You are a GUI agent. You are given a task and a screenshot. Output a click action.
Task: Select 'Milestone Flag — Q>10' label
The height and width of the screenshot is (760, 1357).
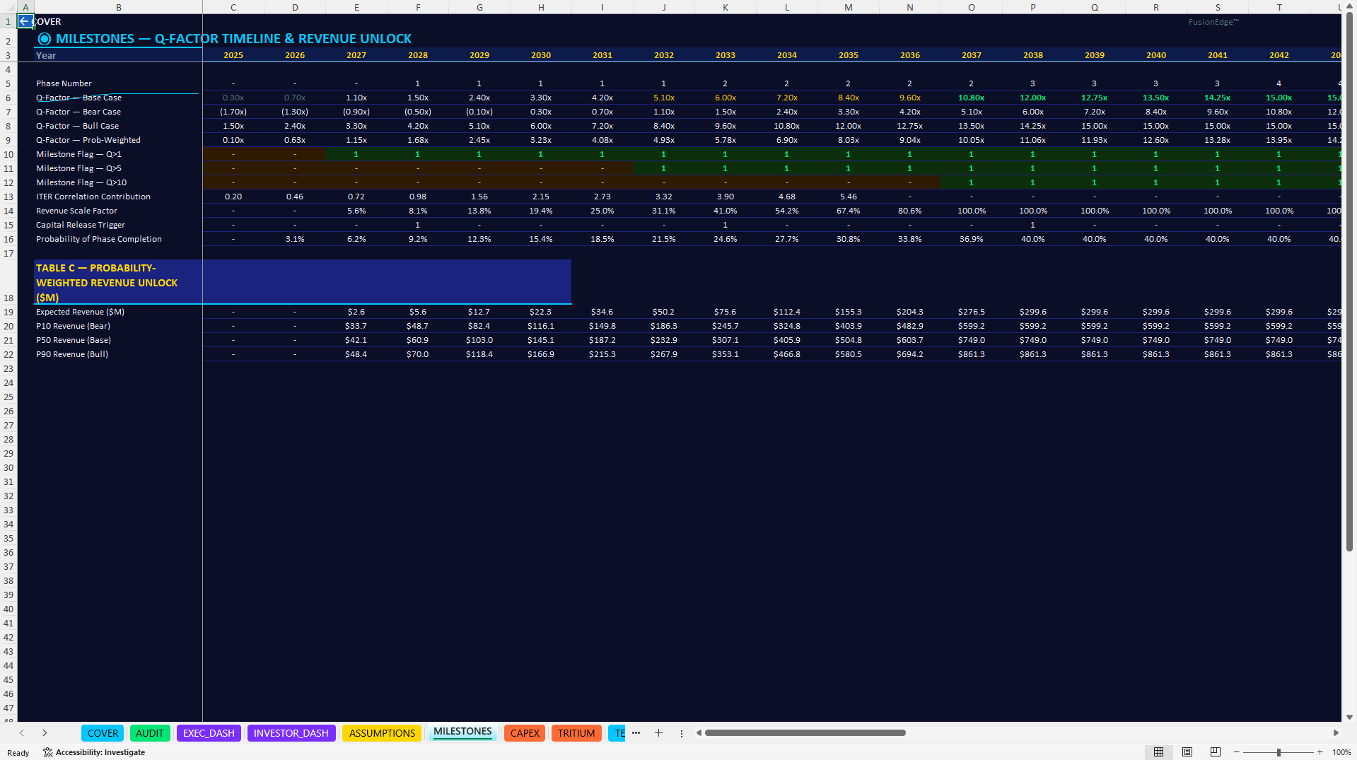[118, 182]
